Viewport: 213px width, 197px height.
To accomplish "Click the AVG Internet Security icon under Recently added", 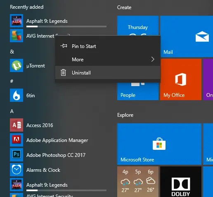I will [17, 36].
